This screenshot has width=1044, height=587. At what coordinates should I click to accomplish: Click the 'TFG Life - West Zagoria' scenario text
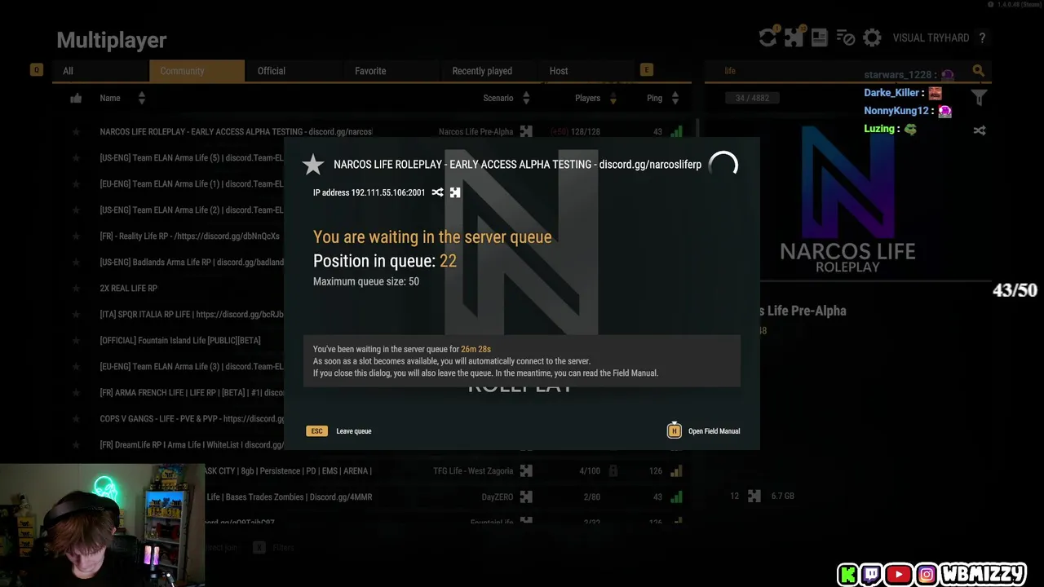click(473, 470)
